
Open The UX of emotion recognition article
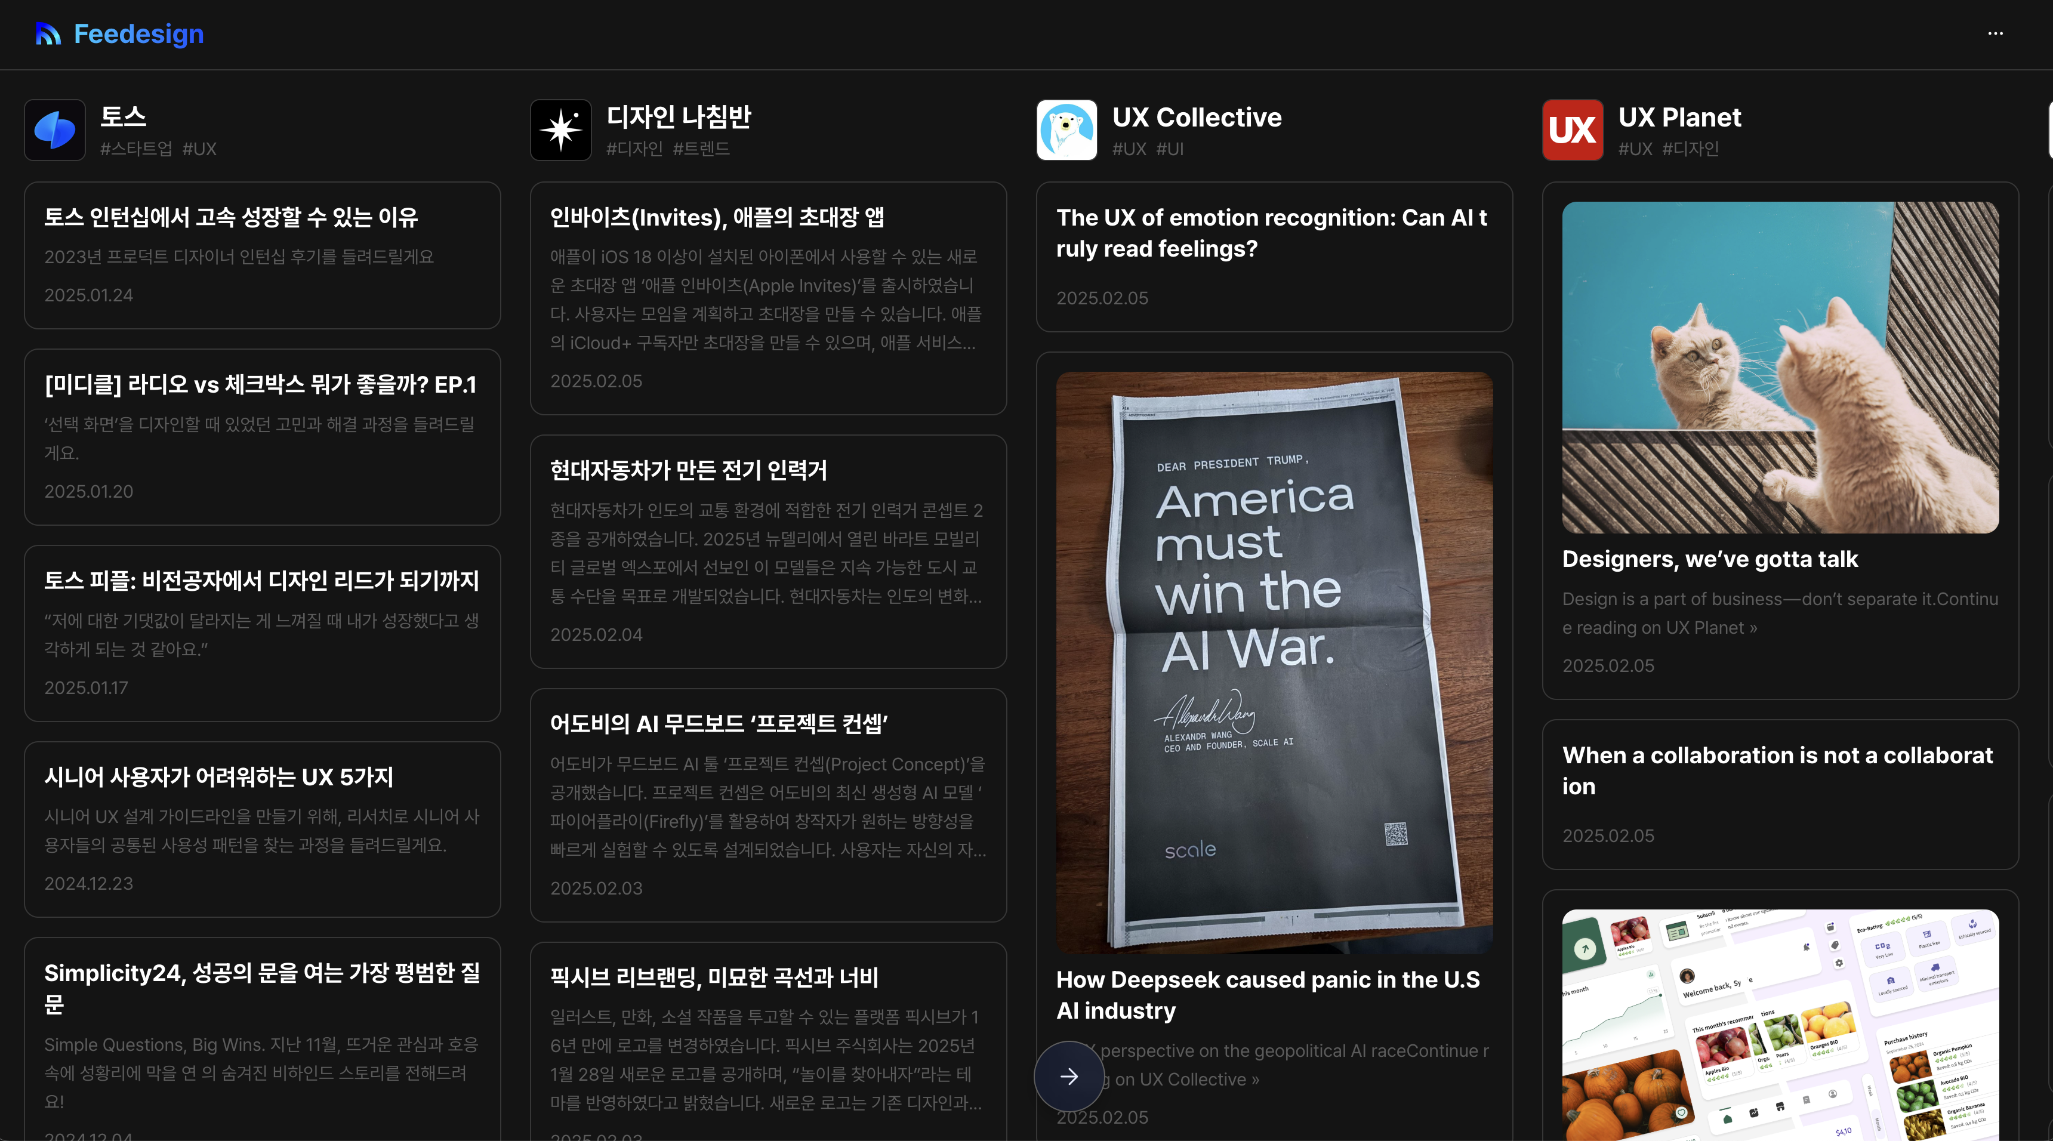tap(1272, 233)
